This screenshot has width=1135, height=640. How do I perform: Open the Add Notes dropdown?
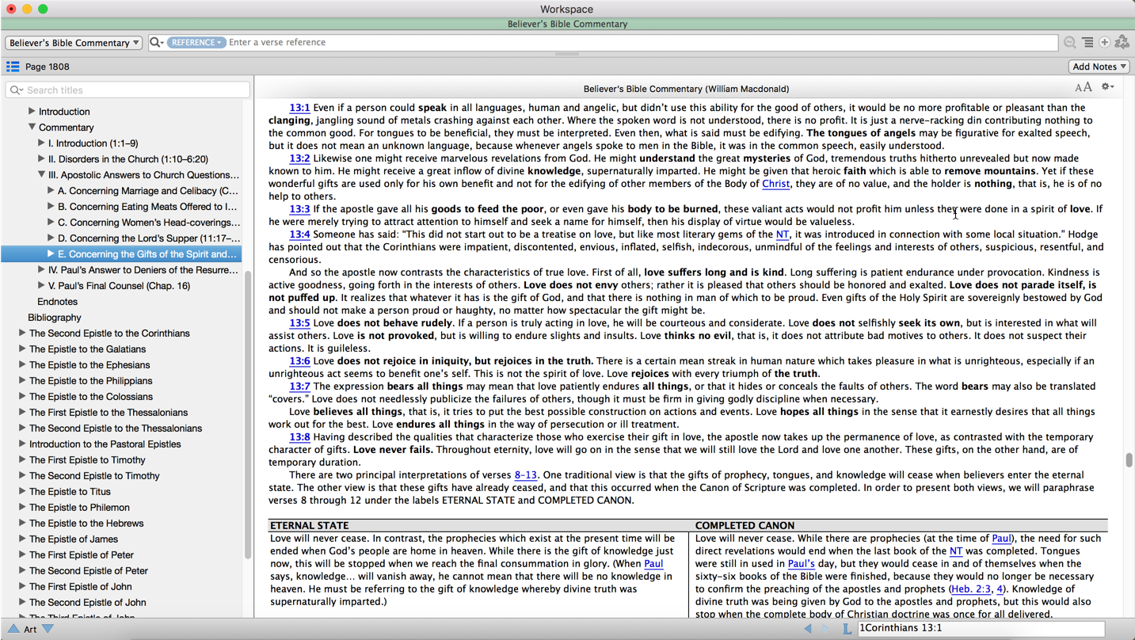[1099, 67]
